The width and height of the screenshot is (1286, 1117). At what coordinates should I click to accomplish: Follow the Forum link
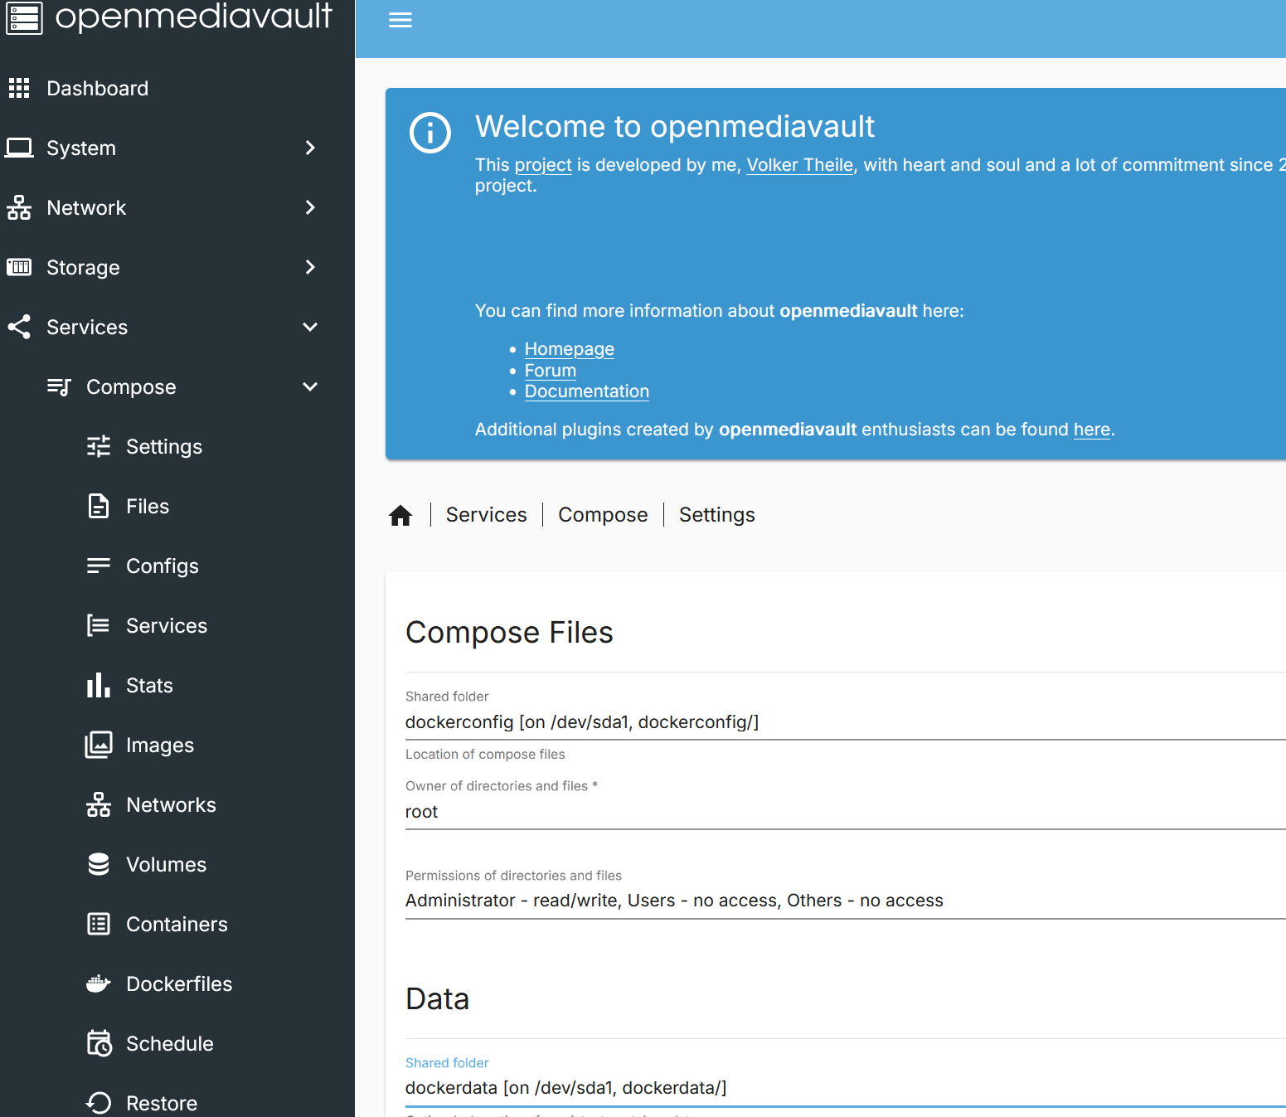551,371
